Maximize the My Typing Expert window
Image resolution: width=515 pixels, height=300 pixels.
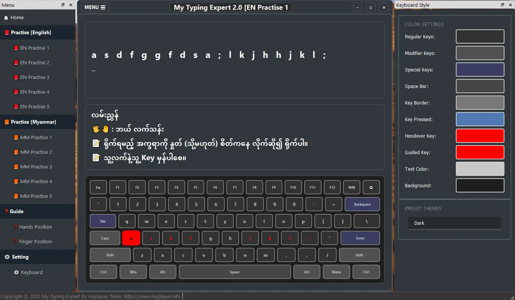click(x=371, y=7)
